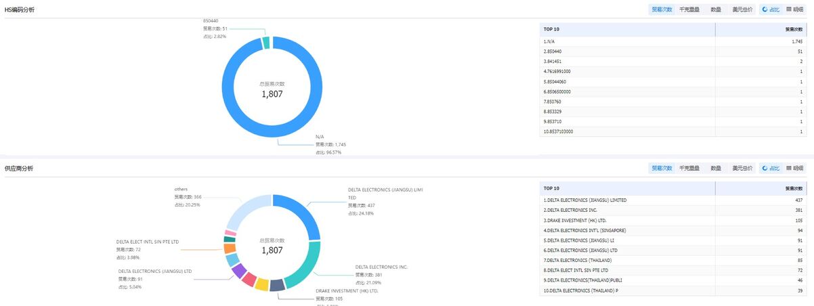
Task: Select row 6.8506500000 in HS table
Action: (672, 91)
